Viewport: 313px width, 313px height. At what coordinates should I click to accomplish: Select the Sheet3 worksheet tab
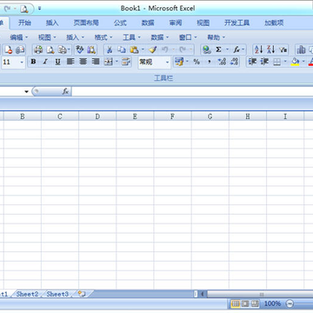click(x=57, y=294)
